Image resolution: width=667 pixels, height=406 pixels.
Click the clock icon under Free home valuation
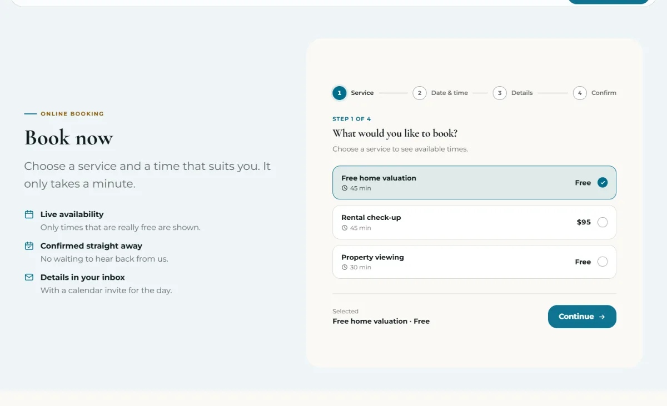[345, 188]
